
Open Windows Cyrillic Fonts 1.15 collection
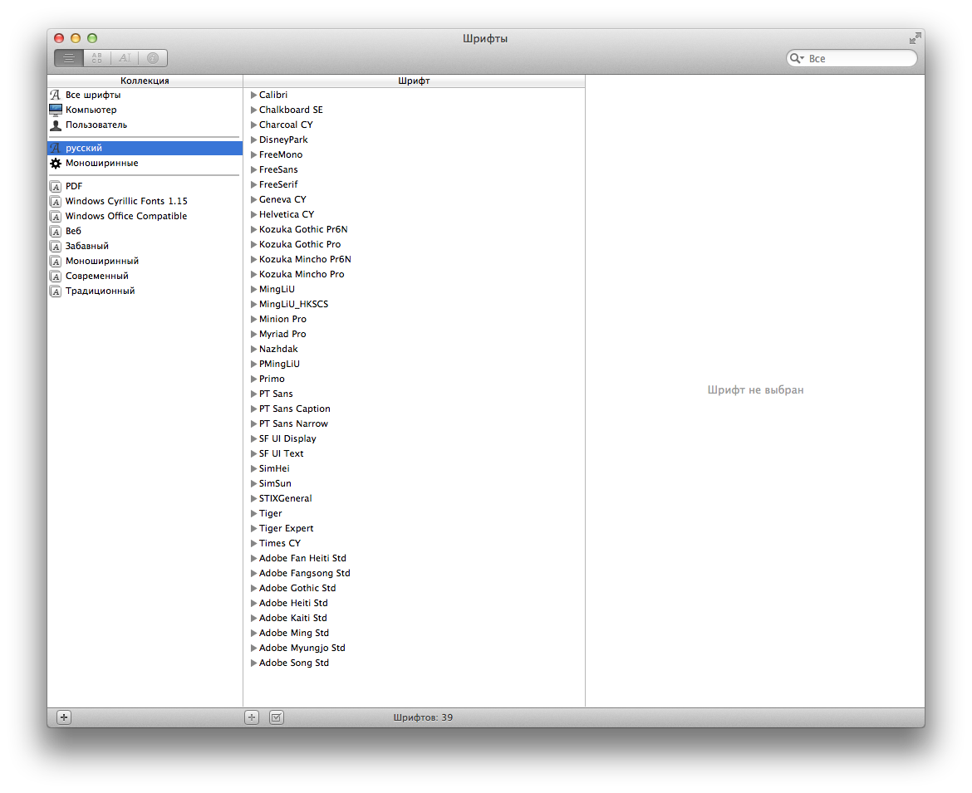tap(145, 201)
